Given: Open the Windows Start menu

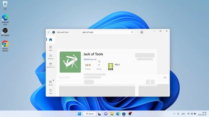Looking at the screenshot, I should [x=79, y=114].
